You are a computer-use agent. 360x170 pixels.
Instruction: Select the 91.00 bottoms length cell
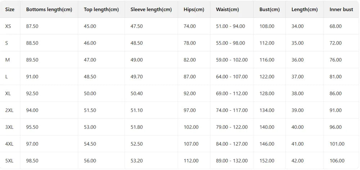(32, 77)
